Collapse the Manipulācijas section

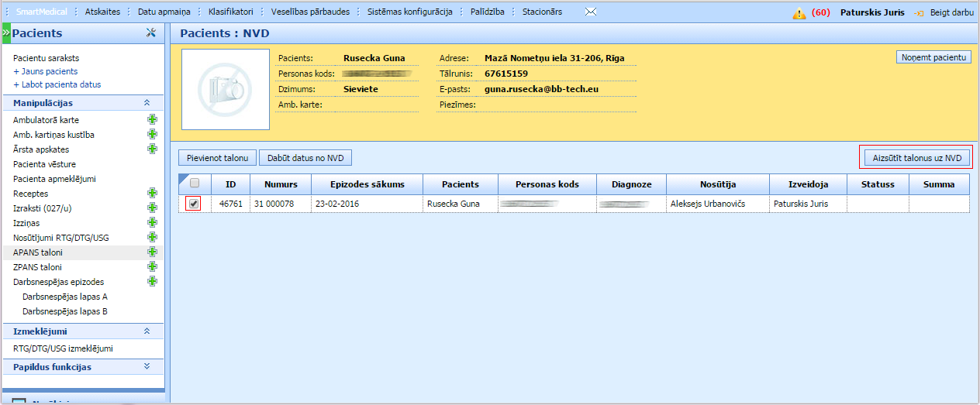click(147, 103)
